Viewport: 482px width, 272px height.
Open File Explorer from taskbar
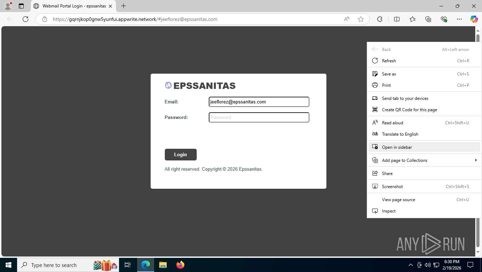[x=163, y=265]
